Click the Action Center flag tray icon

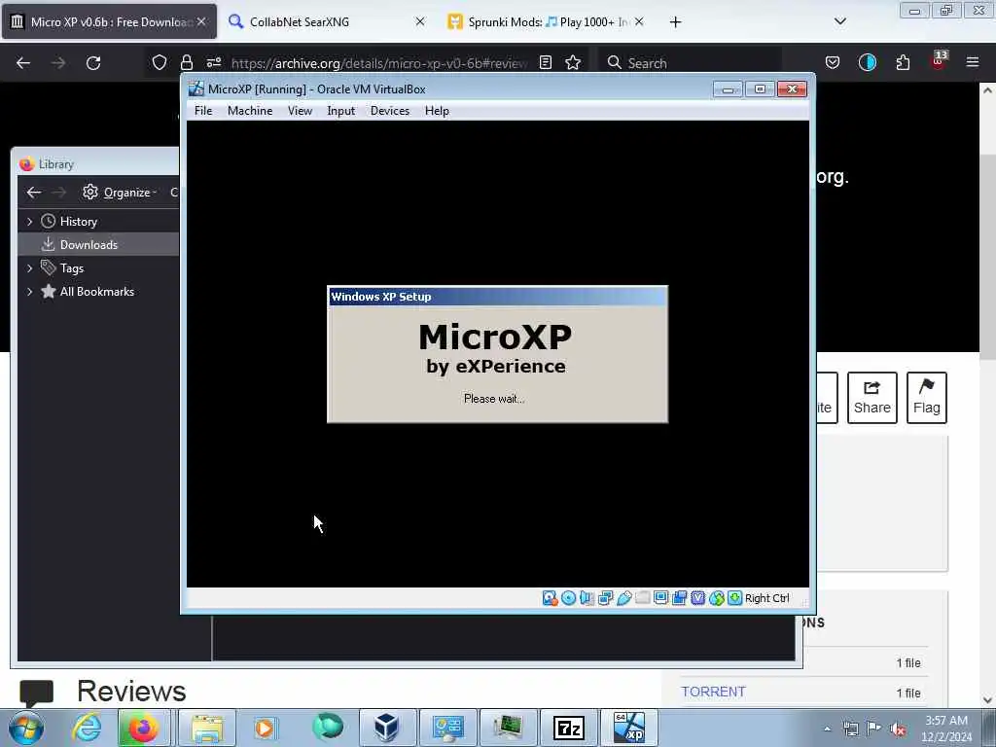point(874,729)
